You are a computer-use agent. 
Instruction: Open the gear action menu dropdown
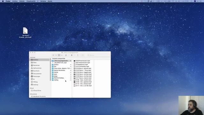click(72, 55)
